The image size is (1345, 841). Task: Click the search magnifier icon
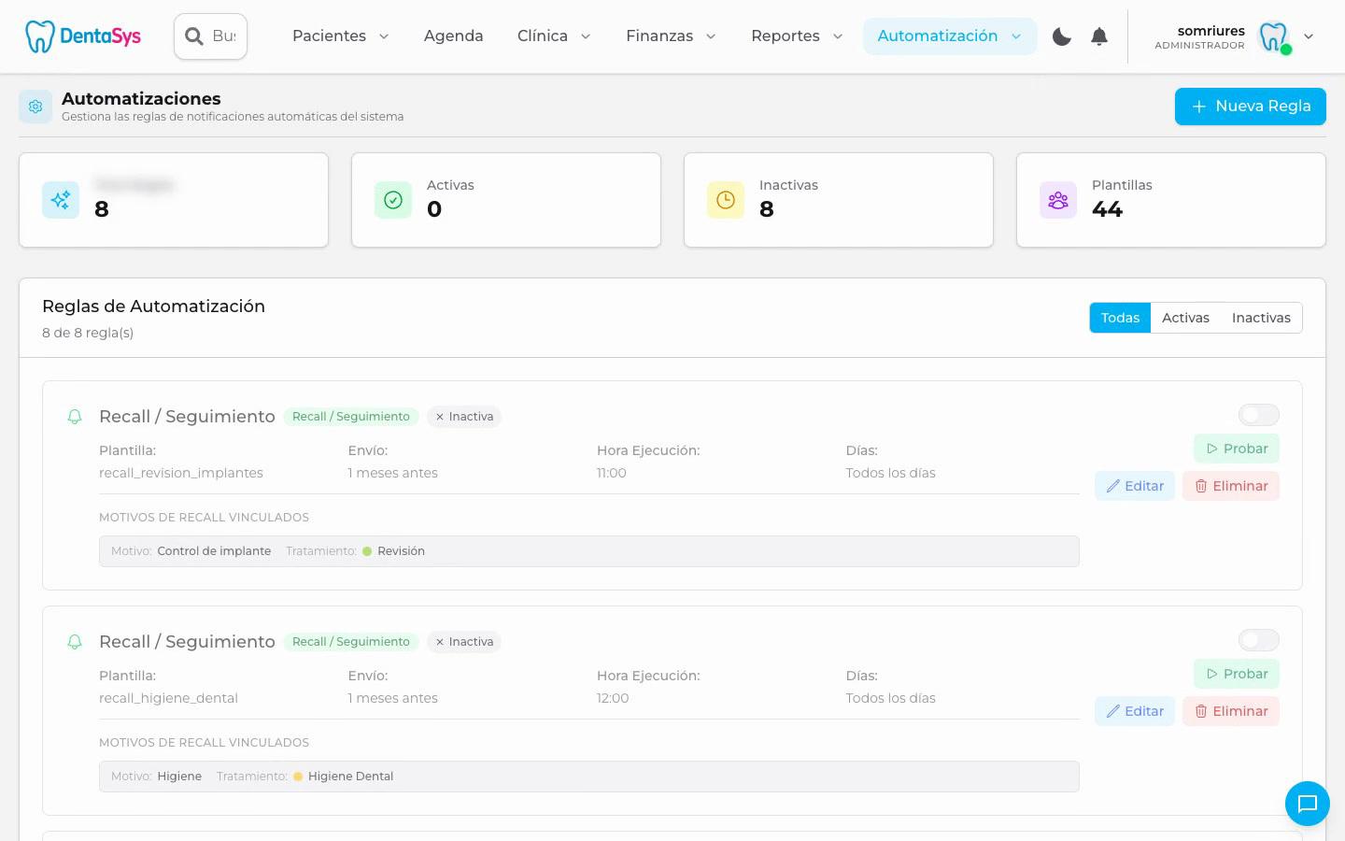click(194, 36)
